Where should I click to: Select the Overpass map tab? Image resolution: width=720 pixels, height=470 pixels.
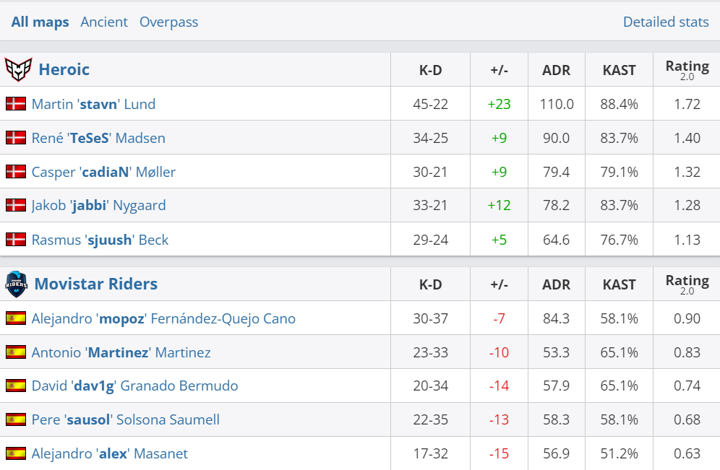click(x=168, y=22)
